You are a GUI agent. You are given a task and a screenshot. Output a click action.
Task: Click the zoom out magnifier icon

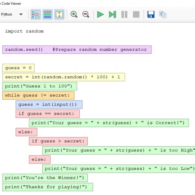(x=86, y=14)
